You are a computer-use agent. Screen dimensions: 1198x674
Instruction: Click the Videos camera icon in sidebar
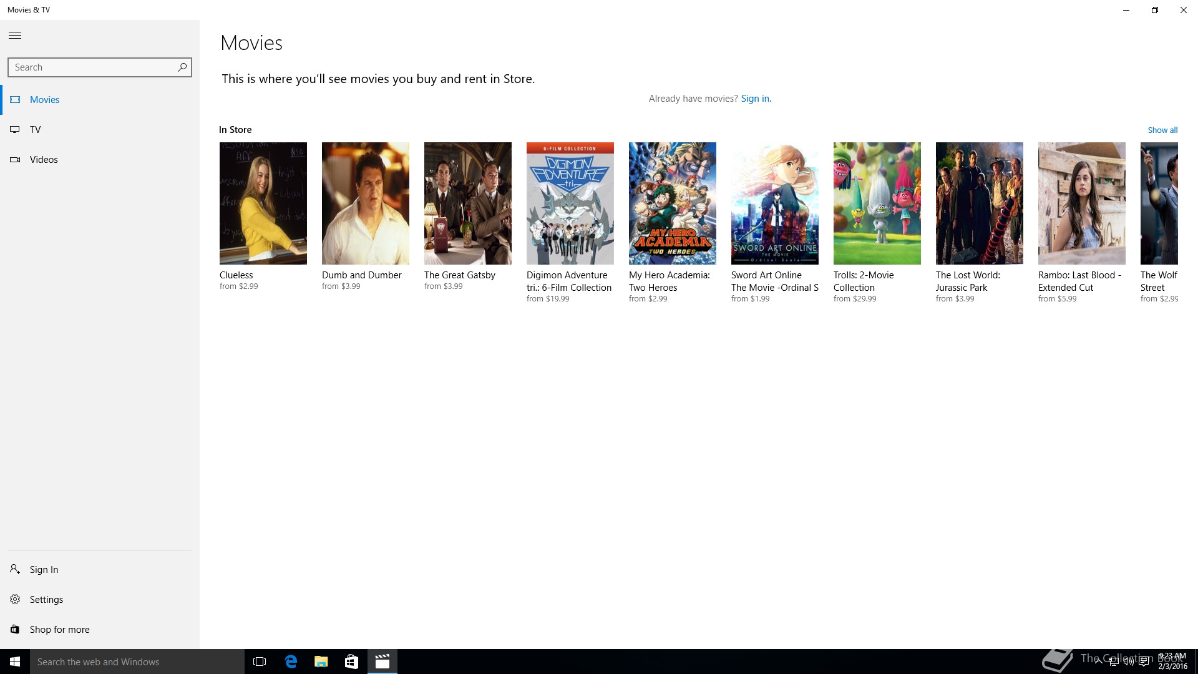click(15, 159)
